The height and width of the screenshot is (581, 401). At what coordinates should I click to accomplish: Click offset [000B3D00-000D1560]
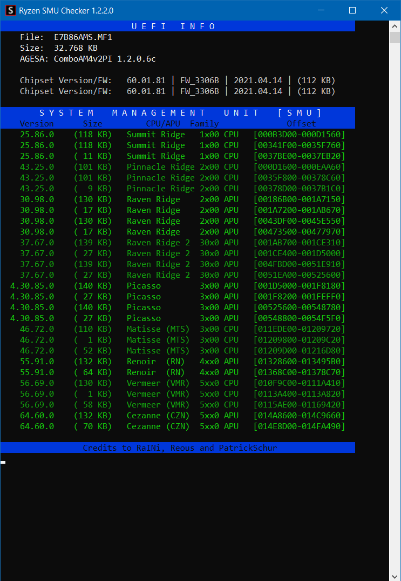coord(300,135)
